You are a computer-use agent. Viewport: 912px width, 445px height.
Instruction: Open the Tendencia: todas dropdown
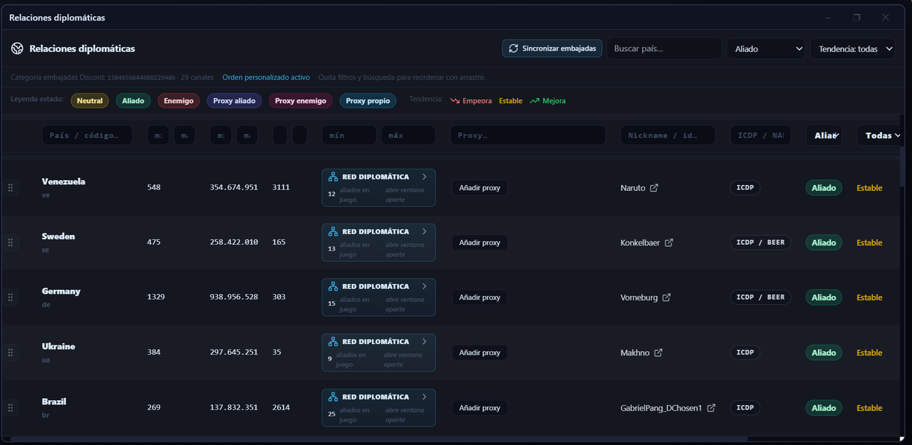click(853, 48)
